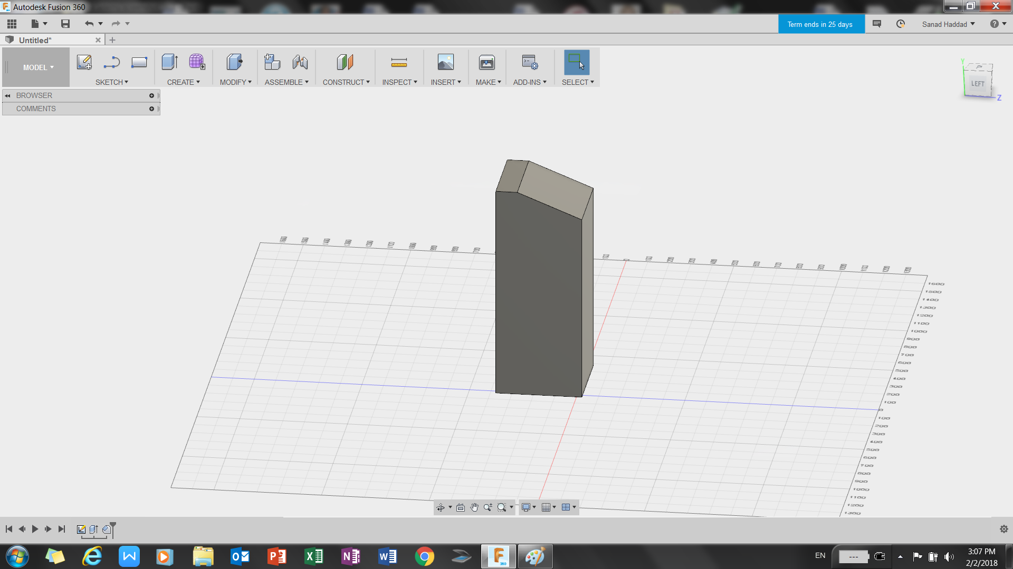Click the Orbit navigation tool

click(x=440, y=507)
